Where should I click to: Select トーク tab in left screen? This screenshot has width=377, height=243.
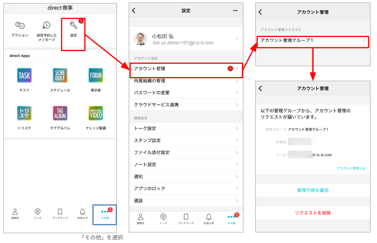coord(37,214)
